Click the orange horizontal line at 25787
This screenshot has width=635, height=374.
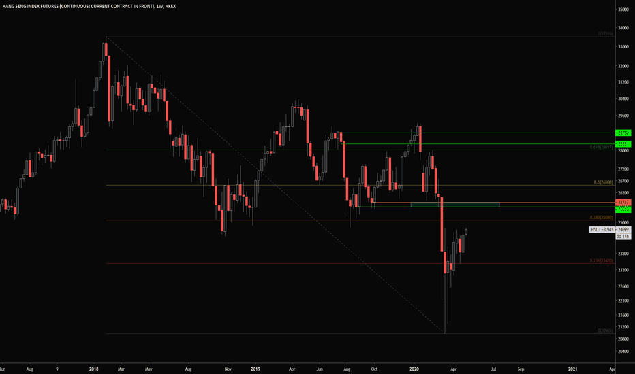[x=494, y=203]
